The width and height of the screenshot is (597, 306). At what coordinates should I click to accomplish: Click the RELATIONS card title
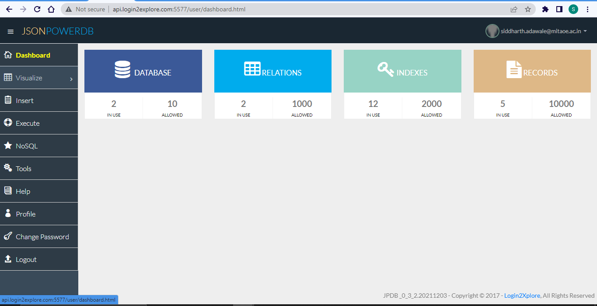pos(282,73)
